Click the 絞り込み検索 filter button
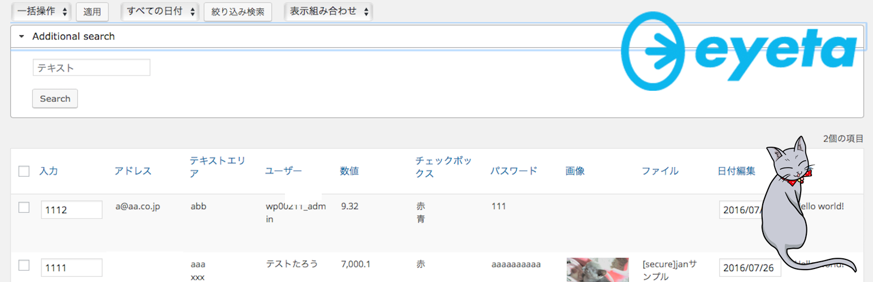 click(x=237, y=12)
